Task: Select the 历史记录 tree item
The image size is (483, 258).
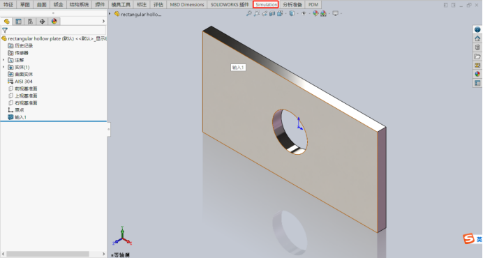Action: [x=20, y=45]
